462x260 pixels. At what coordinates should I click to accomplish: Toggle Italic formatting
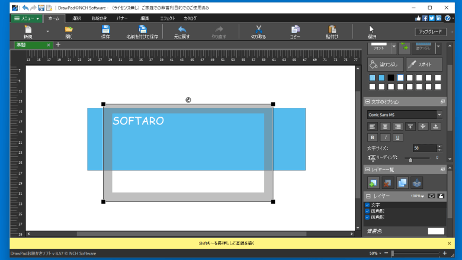[x=385, y=137]
